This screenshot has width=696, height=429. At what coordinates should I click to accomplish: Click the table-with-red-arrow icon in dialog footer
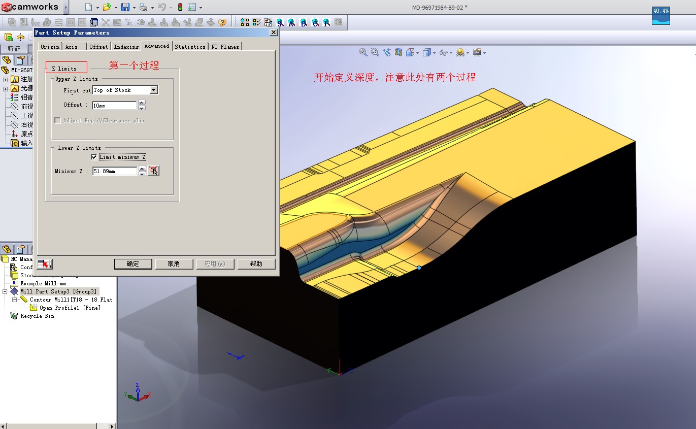[x=45, y=264]
